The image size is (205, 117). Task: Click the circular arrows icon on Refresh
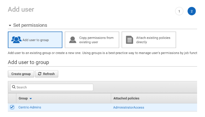point(39,74)
